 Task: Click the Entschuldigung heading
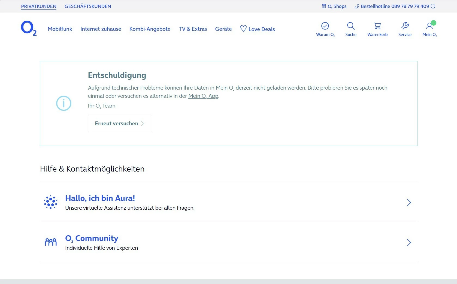117,75
